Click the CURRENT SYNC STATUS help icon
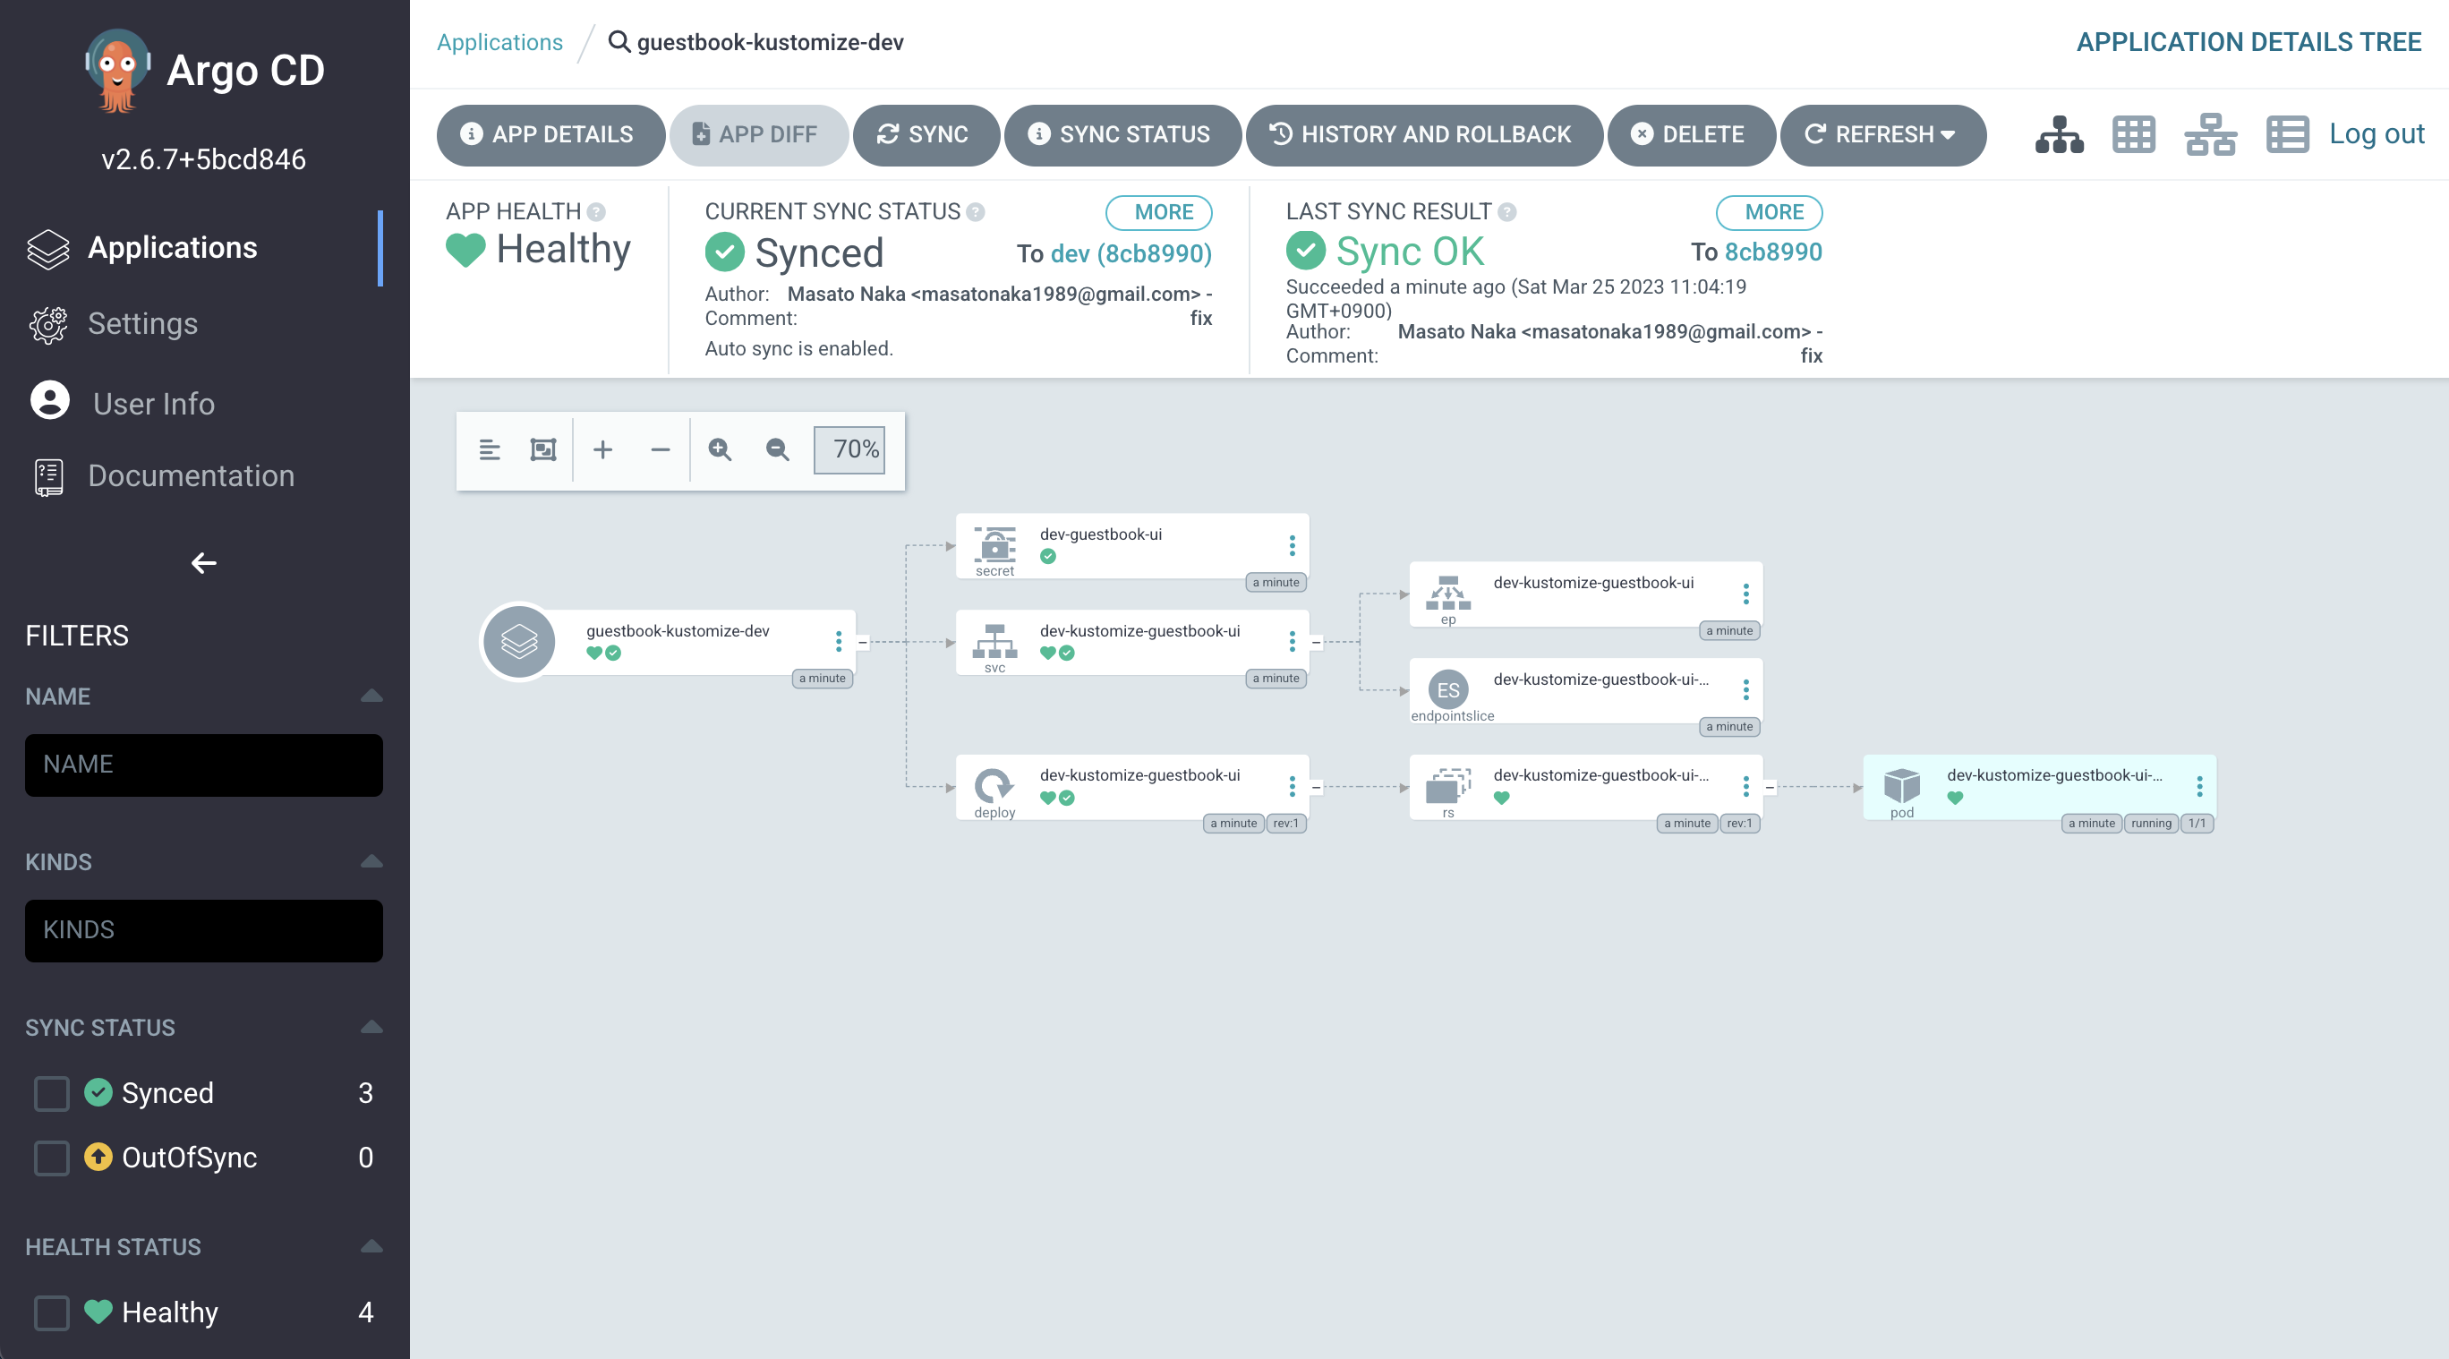Image resolution: width=2449 pixels, height=1359 pixels. tap(976, 211)
